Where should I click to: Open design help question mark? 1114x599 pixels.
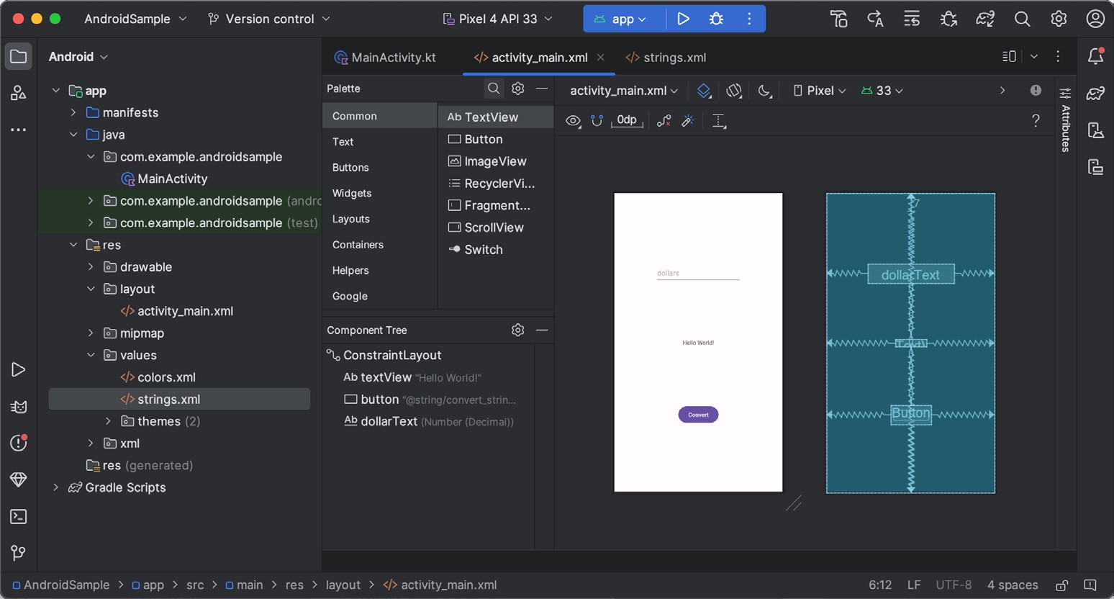1036,120
